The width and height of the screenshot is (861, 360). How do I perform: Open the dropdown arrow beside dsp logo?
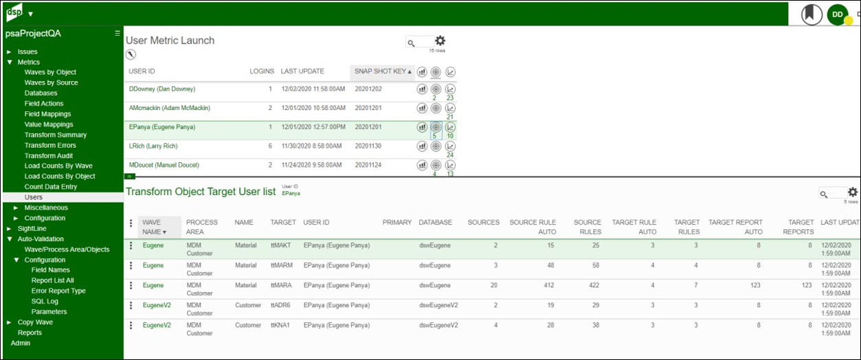(x=30, y=14)
